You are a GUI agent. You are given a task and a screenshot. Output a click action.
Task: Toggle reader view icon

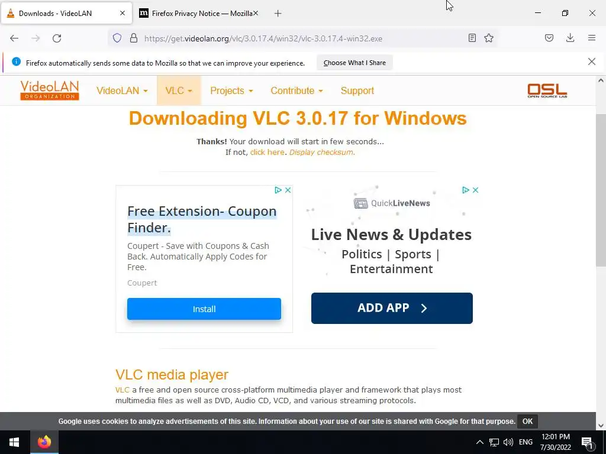pyautogui.click(x=472, y=38)
